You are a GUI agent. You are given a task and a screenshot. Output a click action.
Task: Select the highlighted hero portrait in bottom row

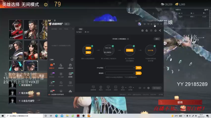tap(31, 66)
